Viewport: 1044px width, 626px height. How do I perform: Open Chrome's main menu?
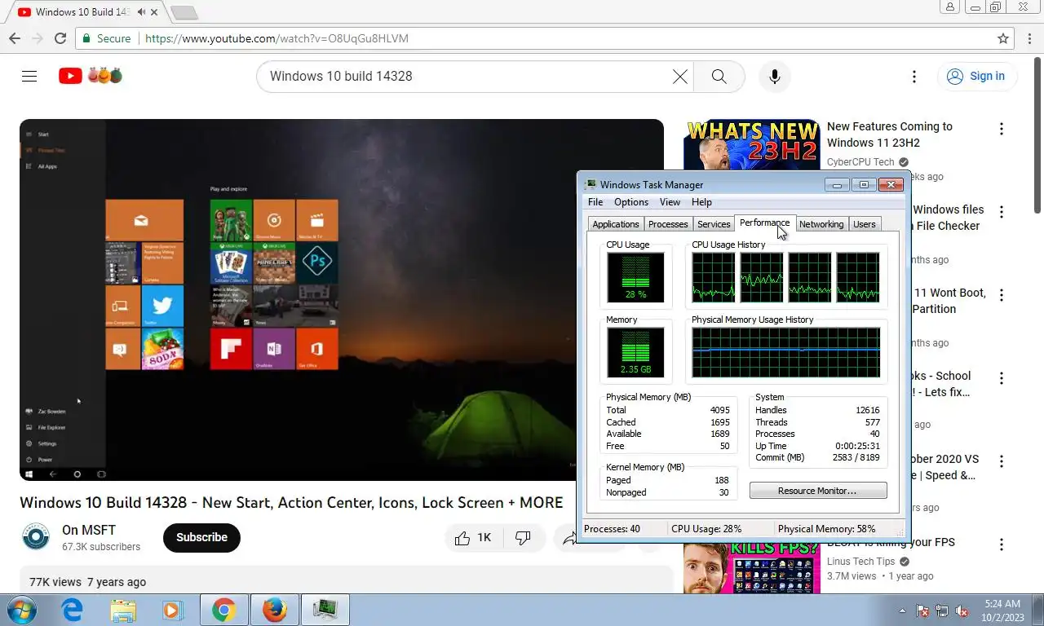(x=1030, y=38)
